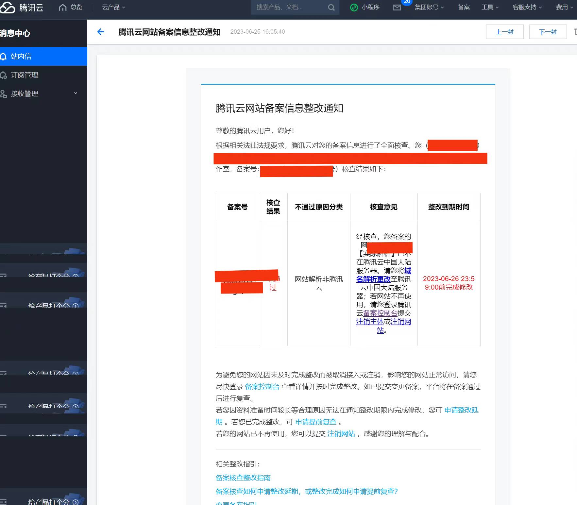The height and width of the screenshot is (505, 577).
Task: Click the 申请整改延期 link
Action: [x=461, y=410]
